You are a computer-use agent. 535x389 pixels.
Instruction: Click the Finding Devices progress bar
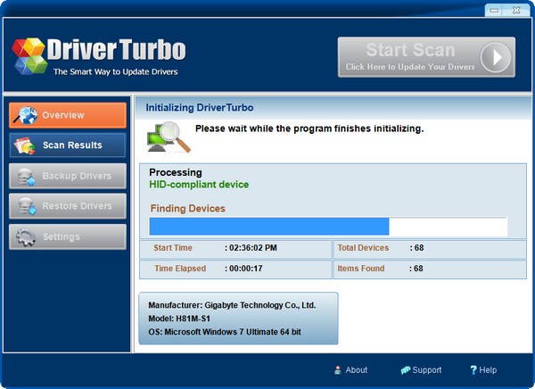click(328, 227)
